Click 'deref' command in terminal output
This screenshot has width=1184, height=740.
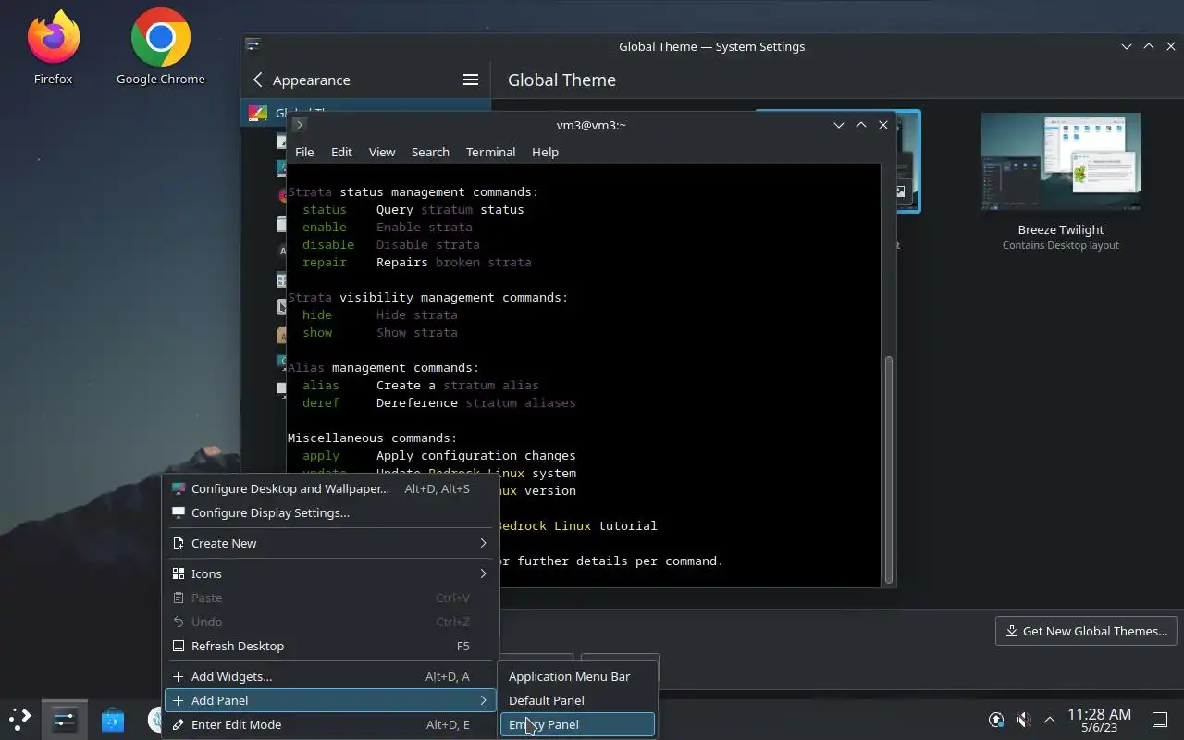click(x=321, y=403)
